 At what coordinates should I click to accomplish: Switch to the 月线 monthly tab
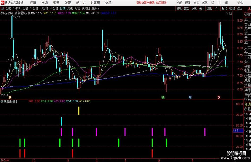click(77, 8)
